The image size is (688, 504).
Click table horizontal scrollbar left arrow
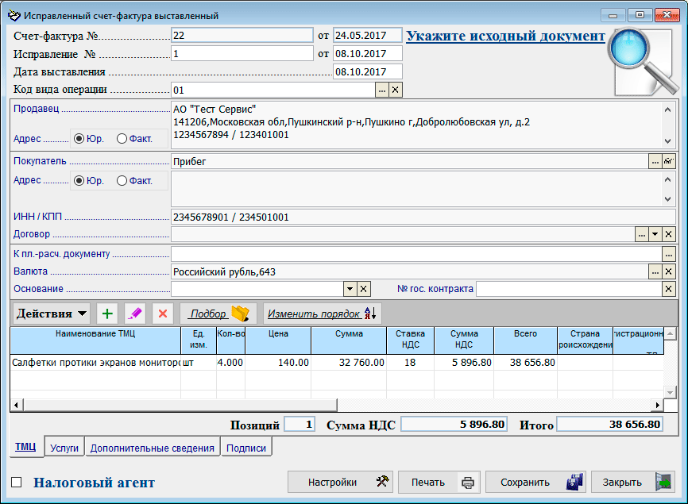pyautogui.click(x=16, y=405)
